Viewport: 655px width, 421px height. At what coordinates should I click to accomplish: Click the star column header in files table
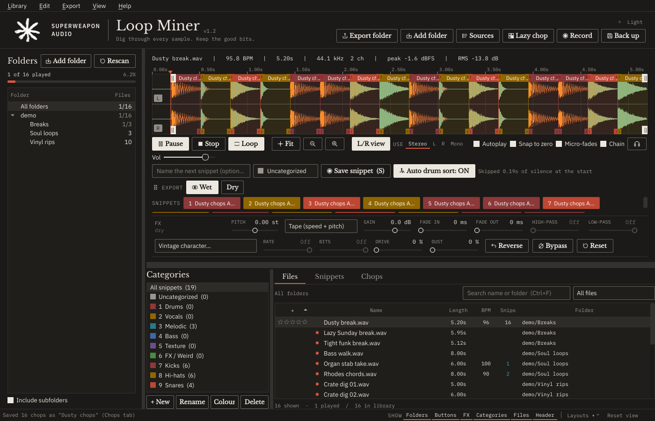pyautogui.click(x=292, y=311)
